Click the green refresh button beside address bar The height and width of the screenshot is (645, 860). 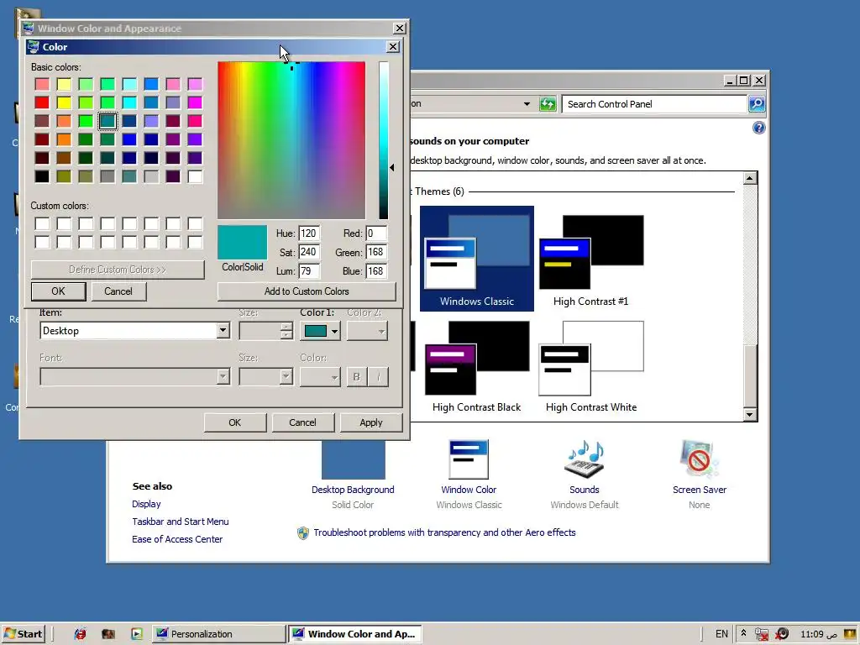click(548, 103)
